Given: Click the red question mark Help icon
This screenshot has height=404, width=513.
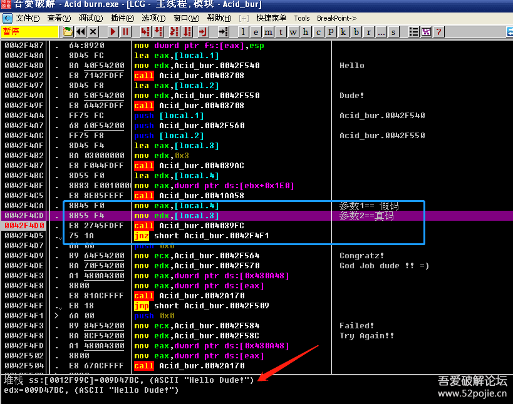Looking at the screenshot, I should click(x=438, y=31).
